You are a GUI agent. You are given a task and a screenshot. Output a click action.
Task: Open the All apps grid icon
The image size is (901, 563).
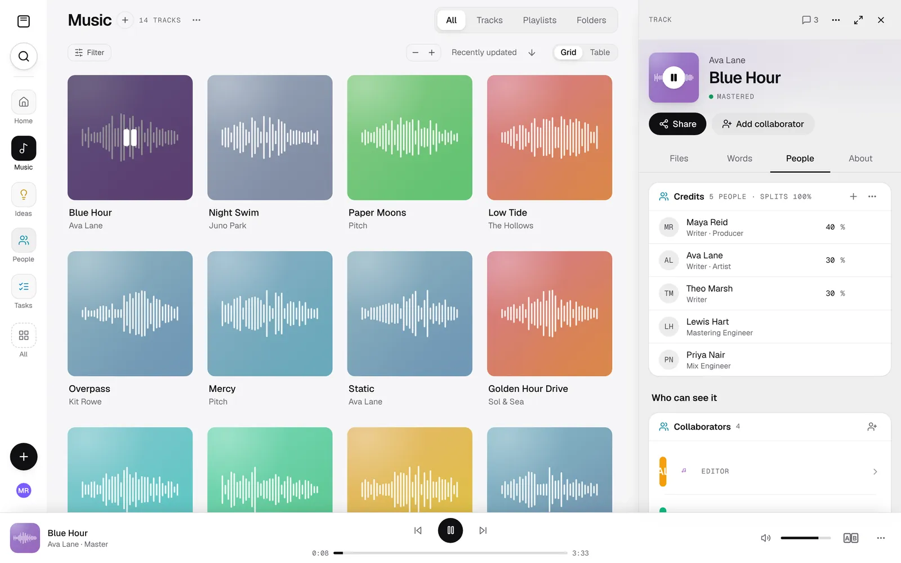pyautogui.click(x=24, y=341)
